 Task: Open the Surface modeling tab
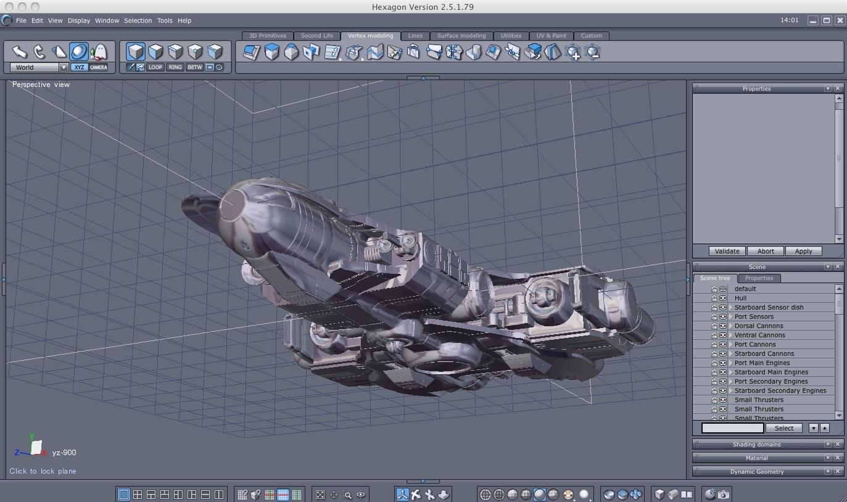pyautogui.click(x=461, y=36)
